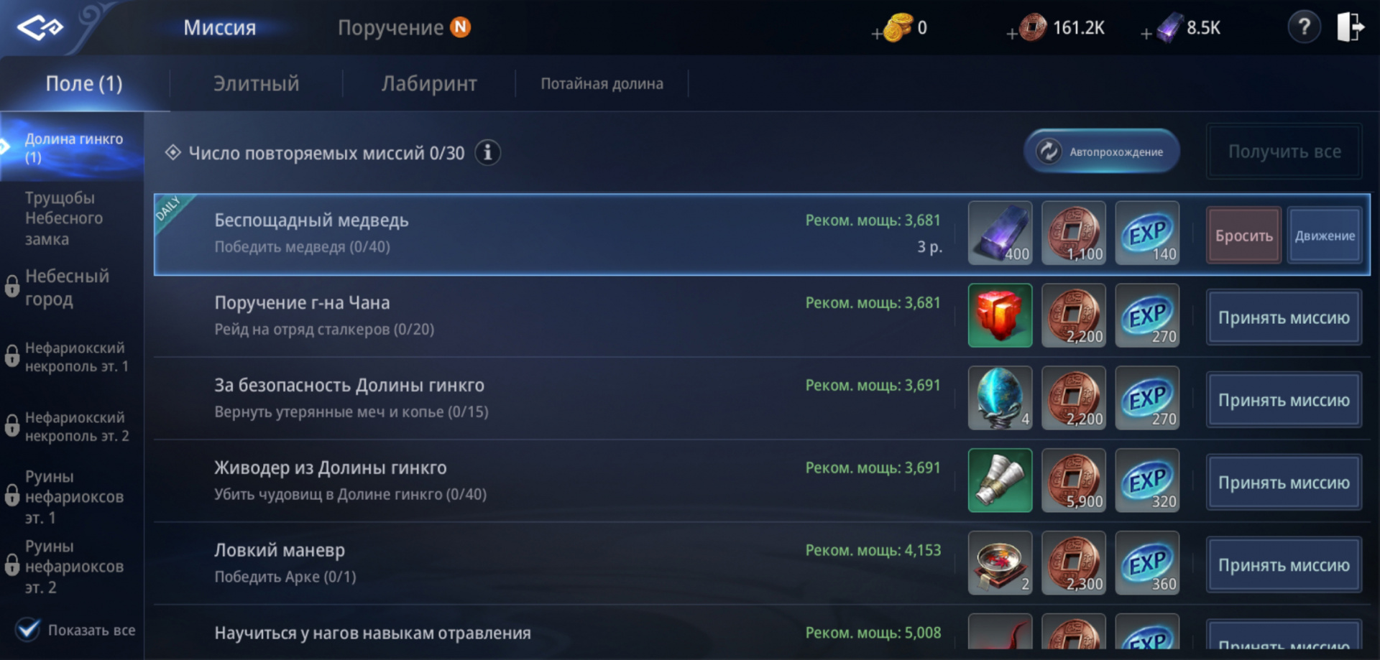Select the red gem reward icon

pos(1000,316)
